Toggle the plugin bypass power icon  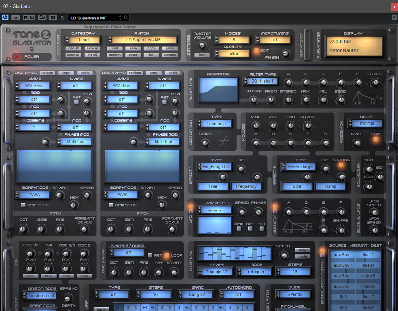pos(5,17)
